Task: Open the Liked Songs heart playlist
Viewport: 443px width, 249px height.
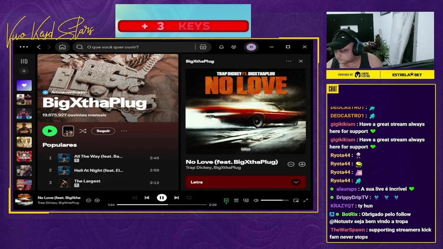Action: tap(24, 85)
